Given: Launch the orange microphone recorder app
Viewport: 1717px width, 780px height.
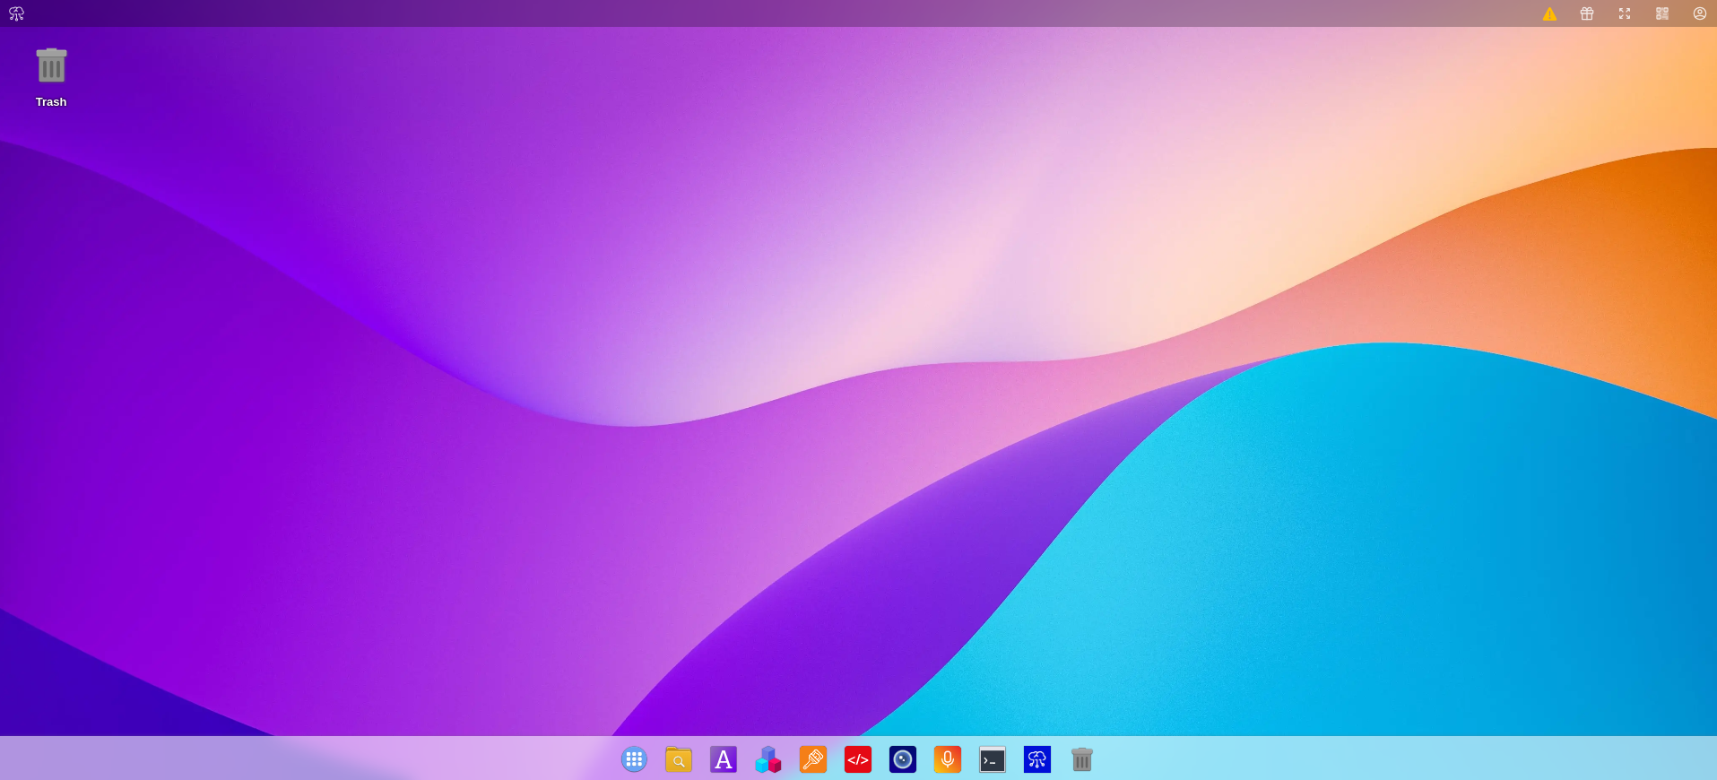Looking at the screenshot, I should point(948,759).
